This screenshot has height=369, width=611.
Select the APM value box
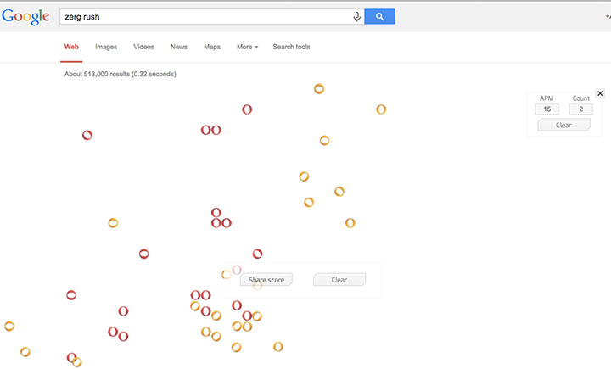(547, 109)
